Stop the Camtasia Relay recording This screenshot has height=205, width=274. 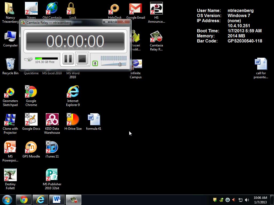click(x=82, y=59)
